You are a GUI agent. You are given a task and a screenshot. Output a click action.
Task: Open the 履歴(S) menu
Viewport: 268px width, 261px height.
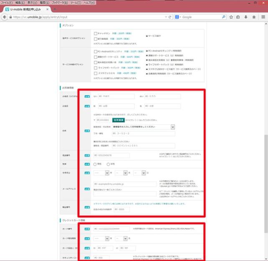(x=44, y=3)
